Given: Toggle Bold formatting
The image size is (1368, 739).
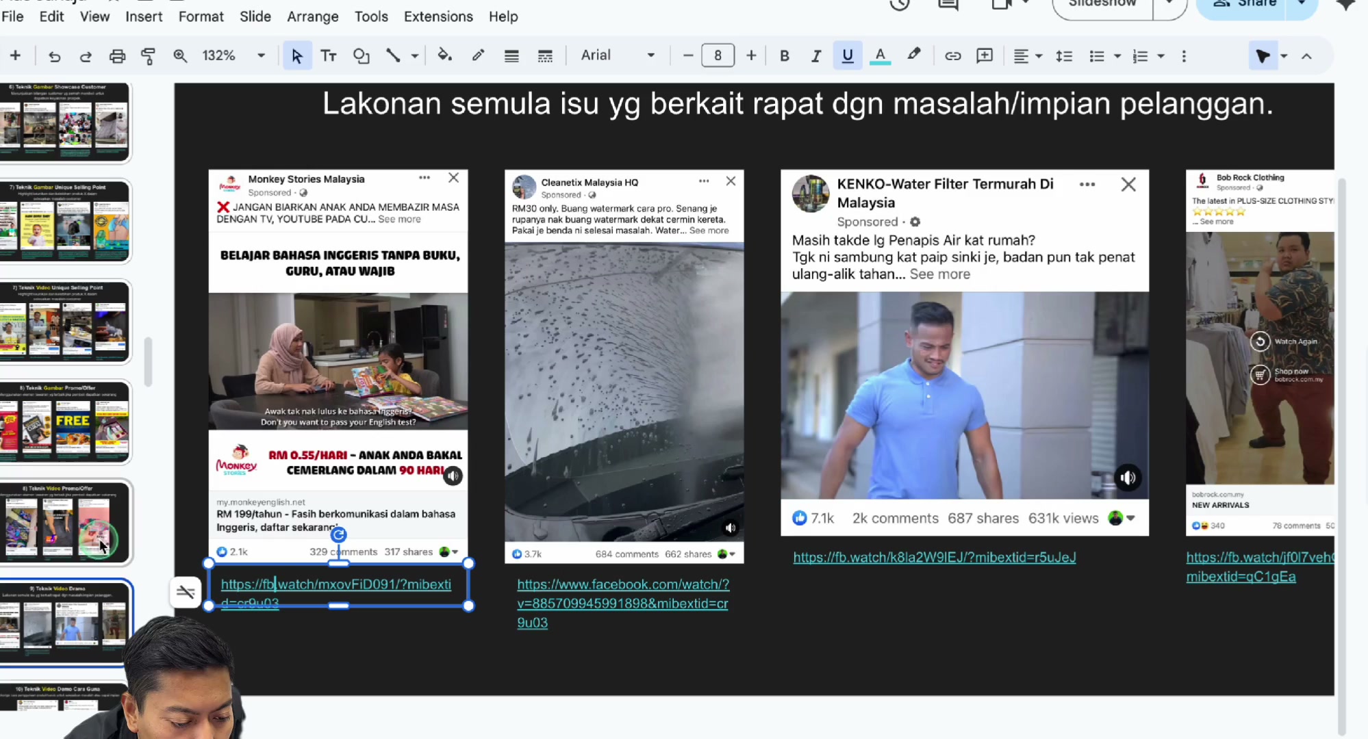Looking at the screenshot, I should 785,56.
